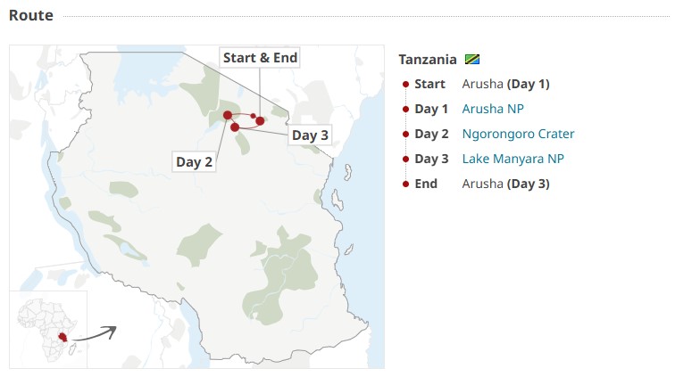Click the Route section heading
Image resolution: width=675 pixels, height=385 pixels.
coord(31,15)
